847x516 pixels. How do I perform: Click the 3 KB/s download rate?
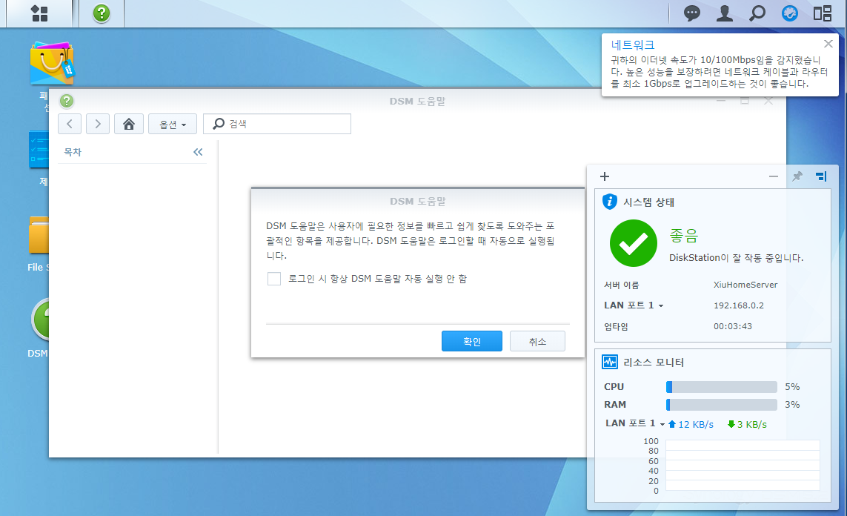pos(747,424)
